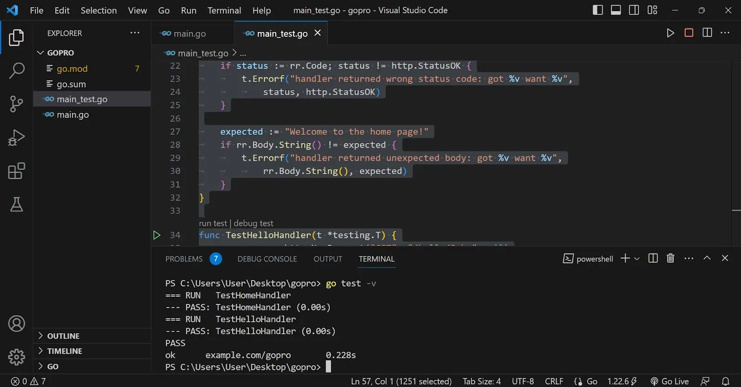Open the Explorer view in activity bar
The width and height of the screenshot is (741, 387).
click(x=17, y=37)
